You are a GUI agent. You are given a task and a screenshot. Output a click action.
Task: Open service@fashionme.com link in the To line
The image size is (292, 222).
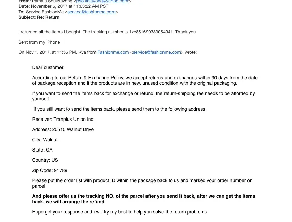[x=91, y=12]
